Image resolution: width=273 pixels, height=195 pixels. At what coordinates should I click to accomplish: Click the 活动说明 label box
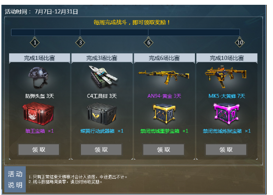coord(15,179)
